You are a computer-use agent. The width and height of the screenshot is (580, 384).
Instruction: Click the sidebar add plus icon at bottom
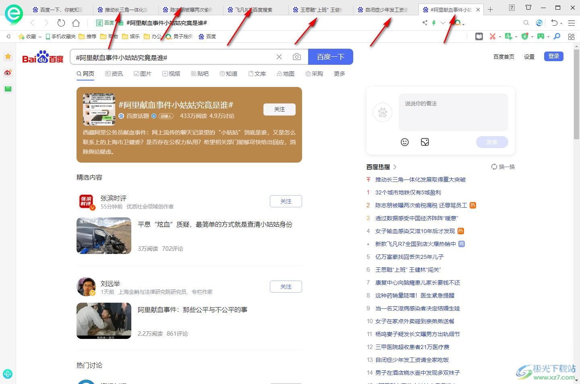tap(8, 374)
